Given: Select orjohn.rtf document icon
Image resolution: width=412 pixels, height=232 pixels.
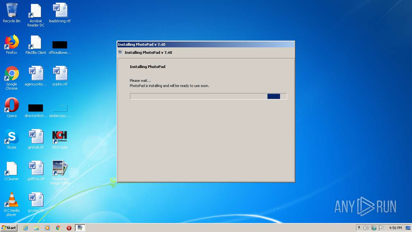Looking at the screenshot, I should pyautogui.click(x=60, y=76).
